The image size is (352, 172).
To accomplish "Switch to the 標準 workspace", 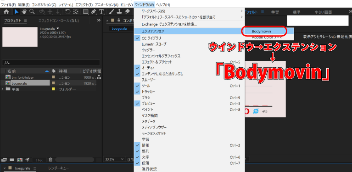I will 296,12.
